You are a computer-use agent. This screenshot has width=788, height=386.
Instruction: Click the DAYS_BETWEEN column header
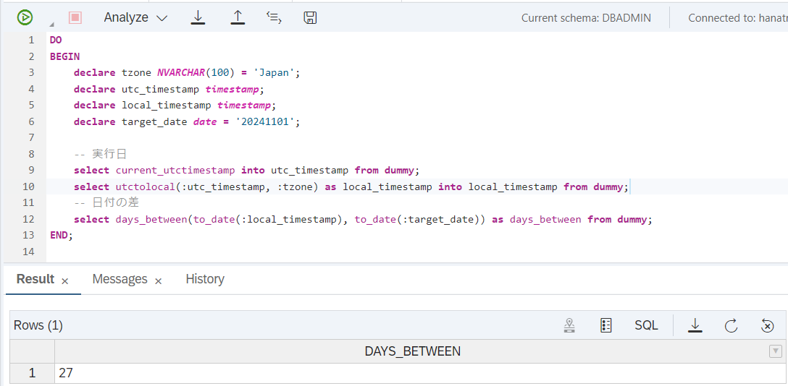coord(413,351)
